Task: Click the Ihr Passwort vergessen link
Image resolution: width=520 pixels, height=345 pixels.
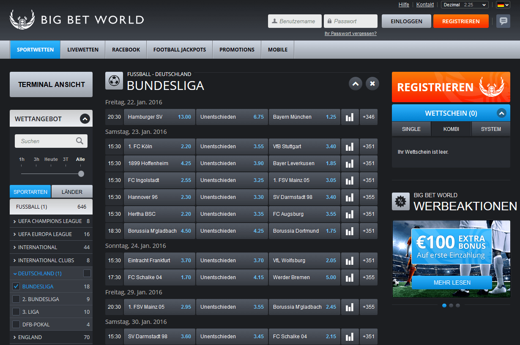Action: click(350, 33)
